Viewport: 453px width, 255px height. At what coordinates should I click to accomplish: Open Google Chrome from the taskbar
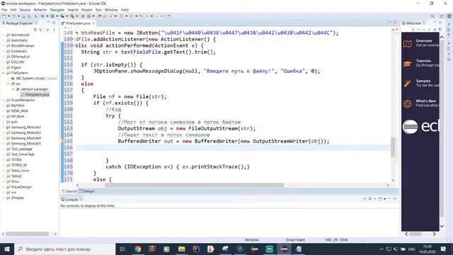click(x=138, y=249)
